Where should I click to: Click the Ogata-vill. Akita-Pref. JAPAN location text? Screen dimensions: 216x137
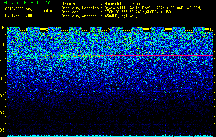pos(153,8)
